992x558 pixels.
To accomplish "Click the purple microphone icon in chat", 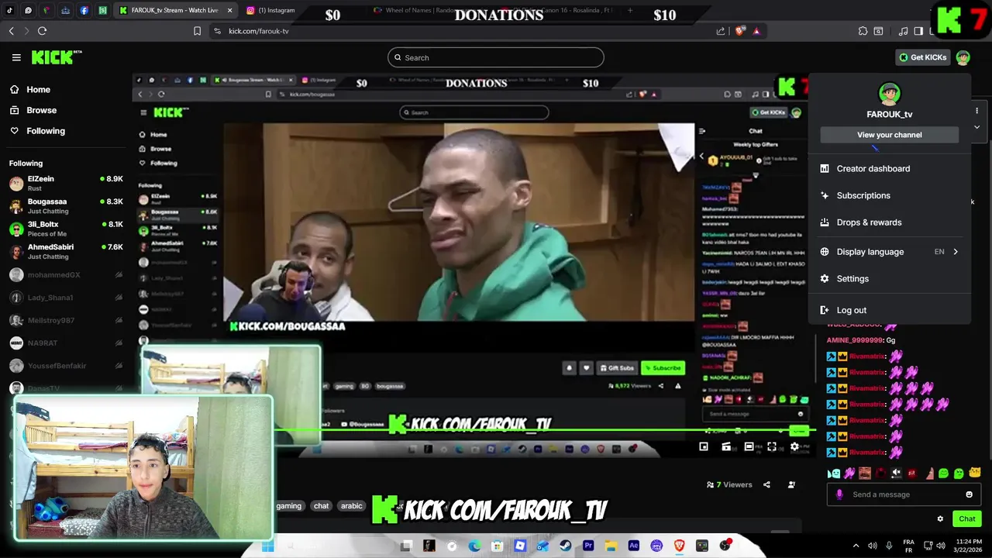I will (x=839, y=494).
